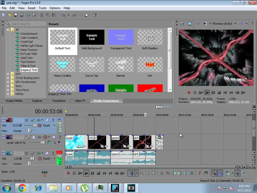Switch to the Transitions tab

point(59,101)
